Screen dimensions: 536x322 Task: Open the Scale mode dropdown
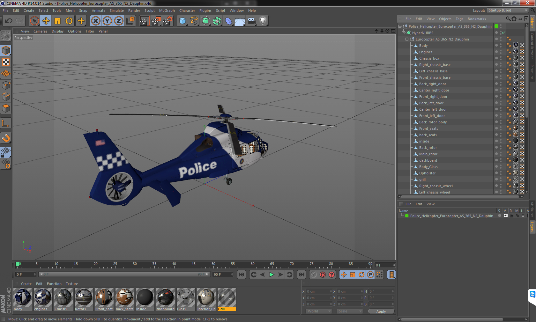[x=350, y=311]
